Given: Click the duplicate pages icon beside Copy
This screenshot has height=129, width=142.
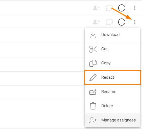Looking at the screenshot, I should (x=93, y=63).
